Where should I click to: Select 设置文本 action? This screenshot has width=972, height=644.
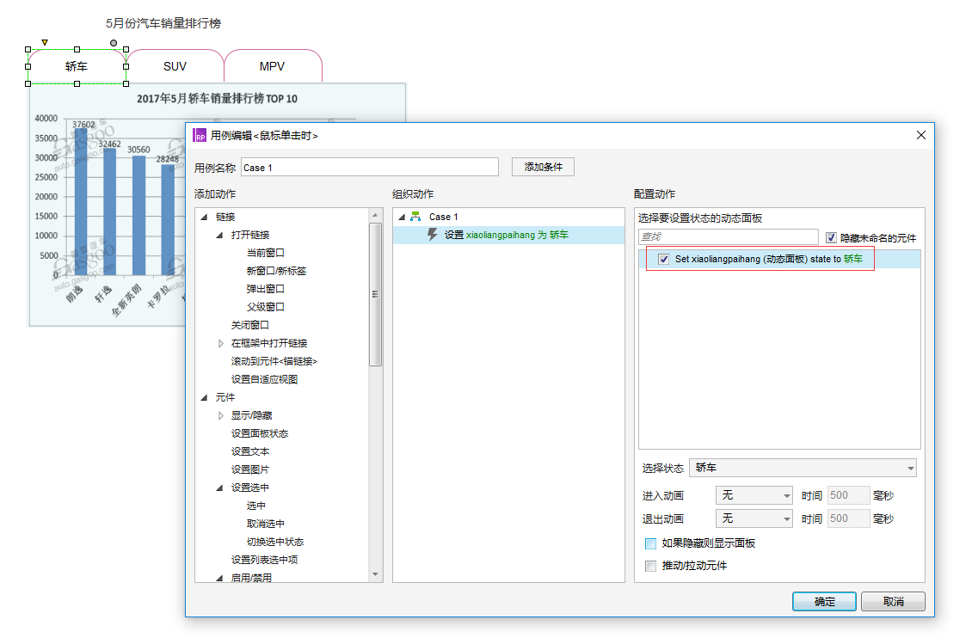pos(249,451)
